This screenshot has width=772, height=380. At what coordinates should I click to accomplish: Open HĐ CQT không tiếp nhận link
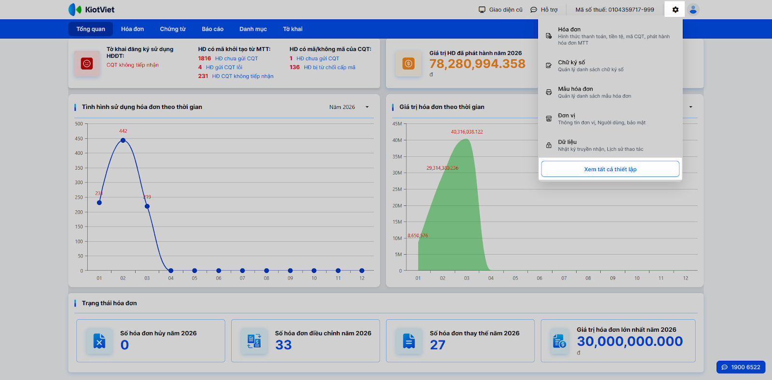tap(243, 76)
